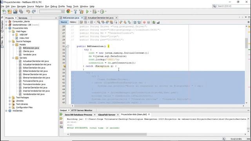
Task: Click the Redo arrow icon
Action: click(x=34, y=11)
